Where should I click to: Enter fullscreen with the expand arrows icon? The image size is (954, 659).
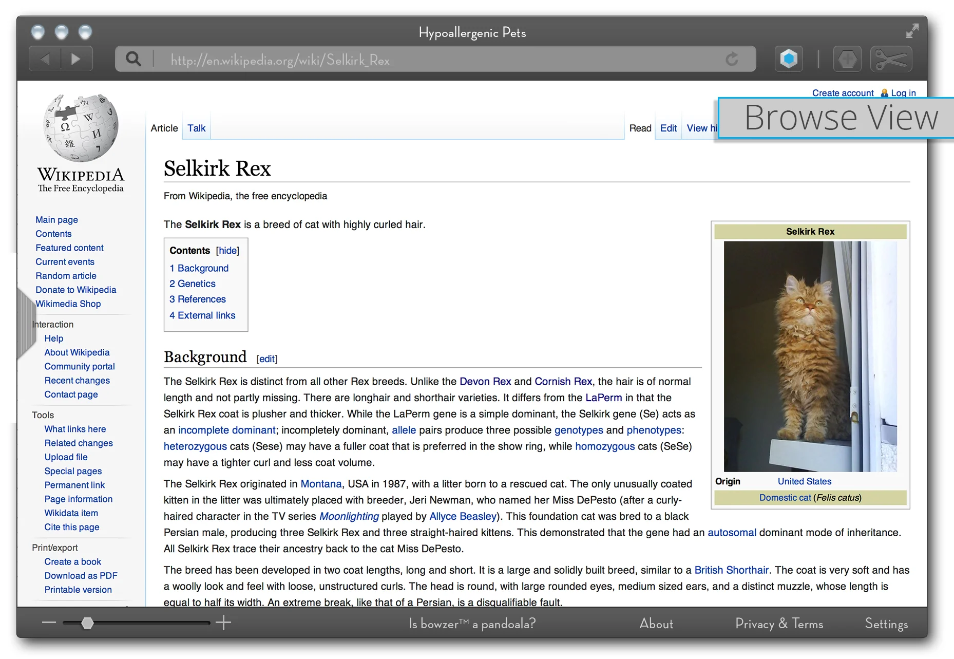click(x=913, y=31)
